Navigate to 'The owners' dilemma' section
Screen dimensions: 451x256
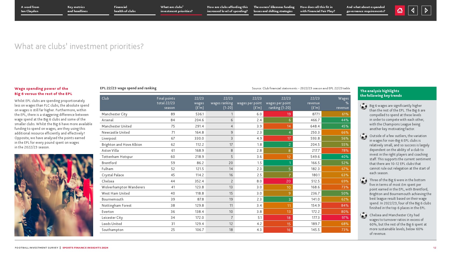coord(274,9)
